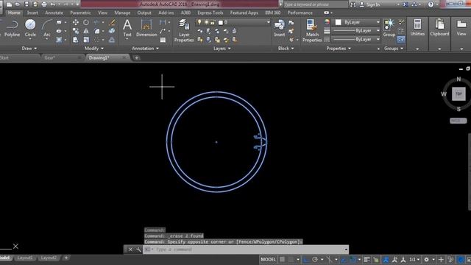Image resolution: width=471 pixels, height=265 pixels.
Task: Open the Utilities panel
Action: (x=417, y=28)
